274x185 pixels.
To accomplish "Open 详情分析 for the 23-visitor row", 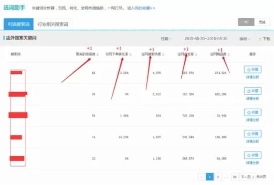I will tap(253, 163).
